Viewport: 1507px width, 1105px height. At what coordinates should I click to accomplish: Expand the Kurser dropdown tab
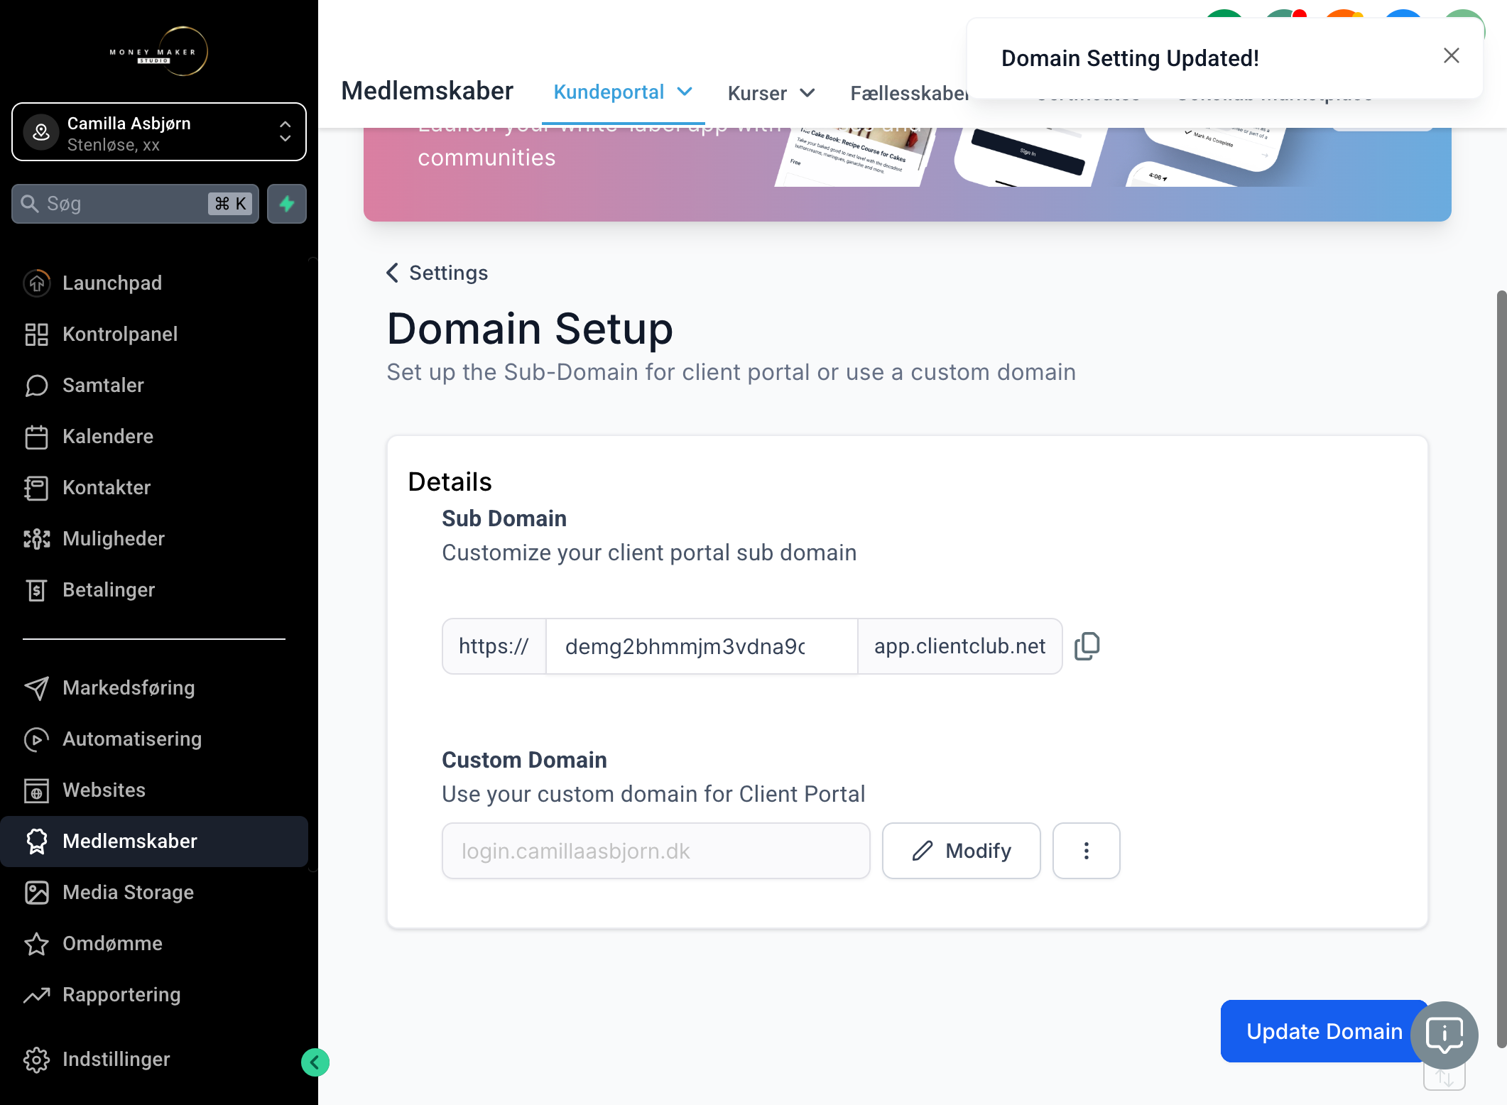(771, 93)
